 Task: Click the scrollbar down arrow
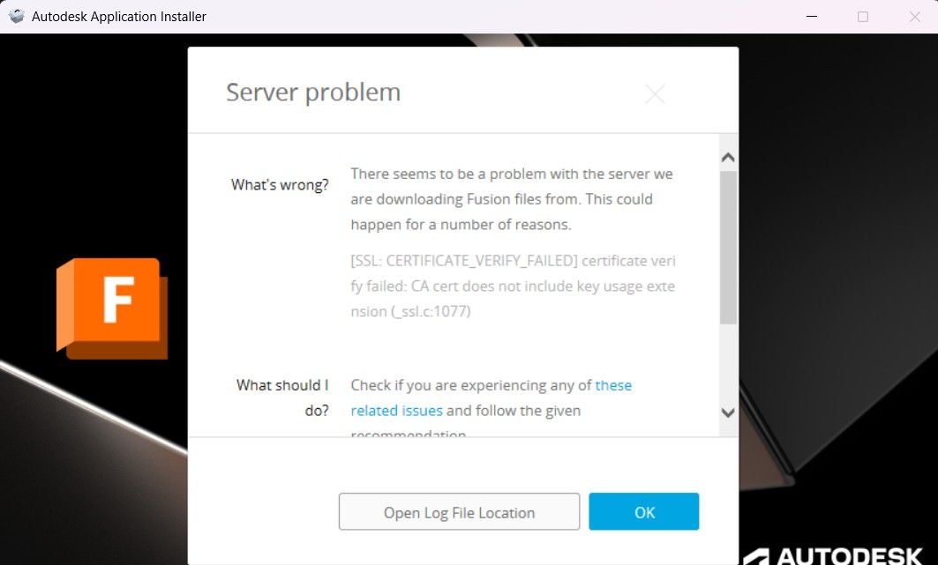click(x=728, y=413)
